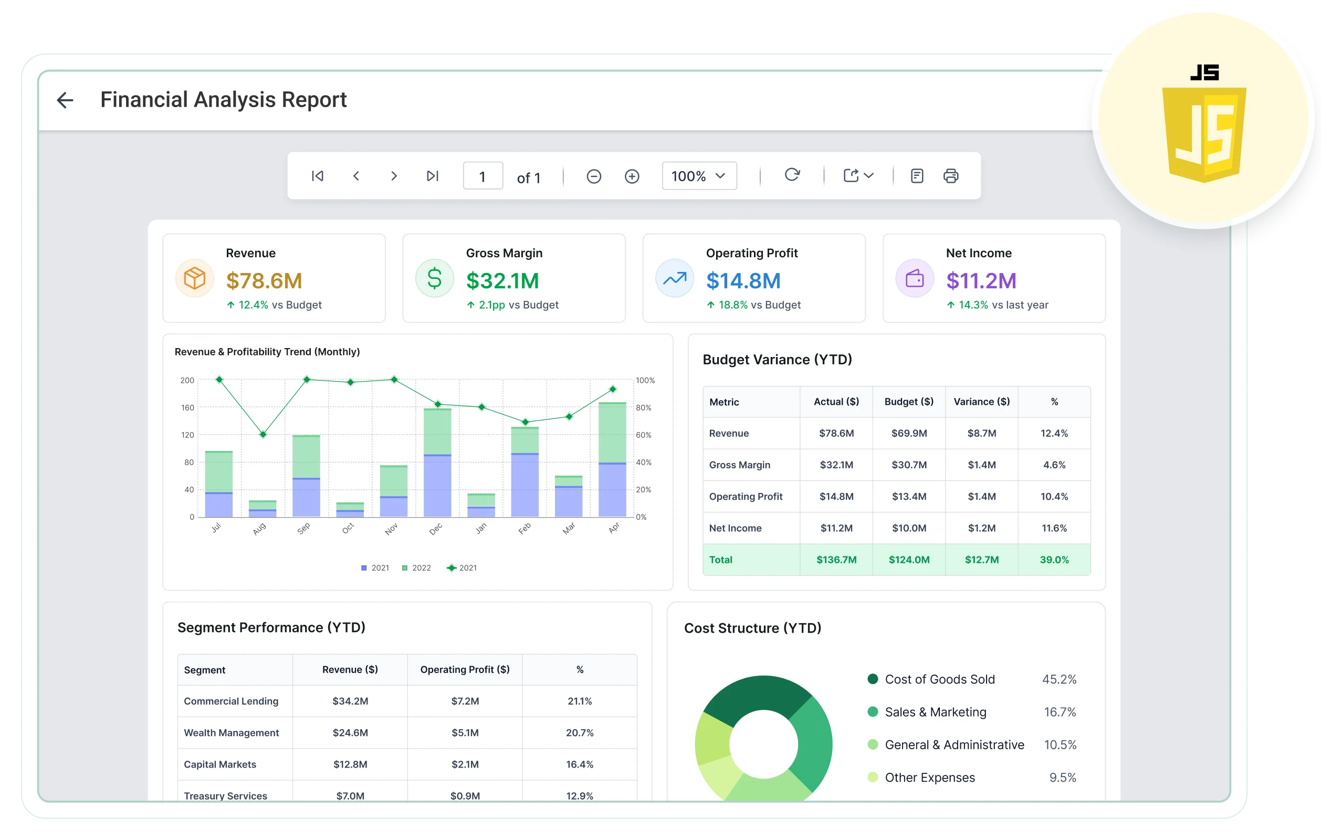Click the Gross Margin dollar icon
Image resolution: width=1321 pixels, height=840 pixels.
pyautogui.click(x=435, y=278)
